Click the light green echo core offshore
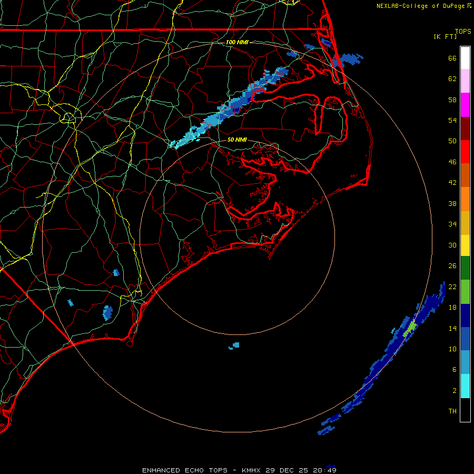This screenshot has height=474, width=474. click(x=410, y=329)
